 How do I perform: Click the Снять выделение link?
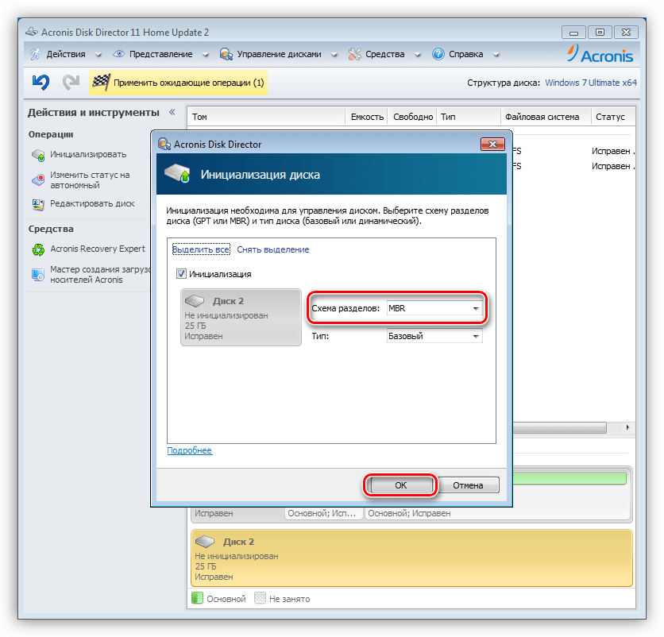(x=273, y=249)
